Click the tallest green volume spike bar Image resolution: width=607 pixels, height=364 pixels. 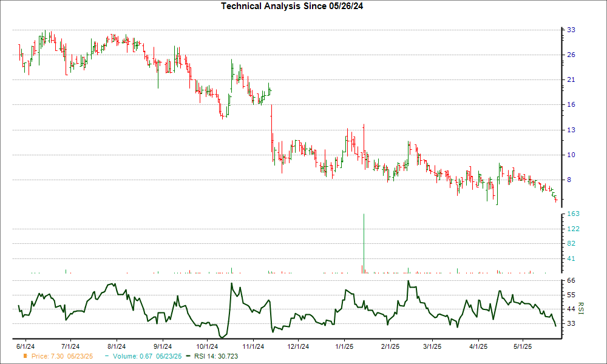click(364, 244)
